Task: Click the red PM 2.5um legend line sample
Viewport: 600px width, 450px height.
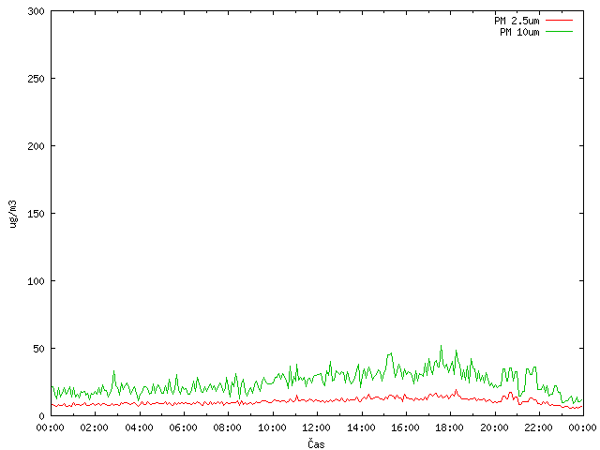Action: [x=559, y=21]
